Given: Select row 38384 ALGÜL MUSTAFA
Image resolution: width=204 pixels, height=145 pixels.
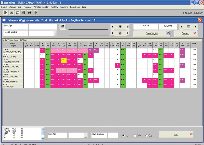Looking at the screenshot, I should tap(13, 71).
